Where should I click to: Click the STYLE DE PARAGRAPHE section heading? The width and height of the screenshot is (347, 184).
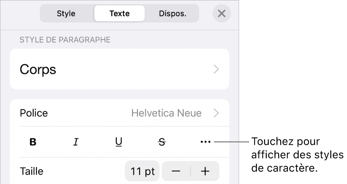tap(65, 39)
